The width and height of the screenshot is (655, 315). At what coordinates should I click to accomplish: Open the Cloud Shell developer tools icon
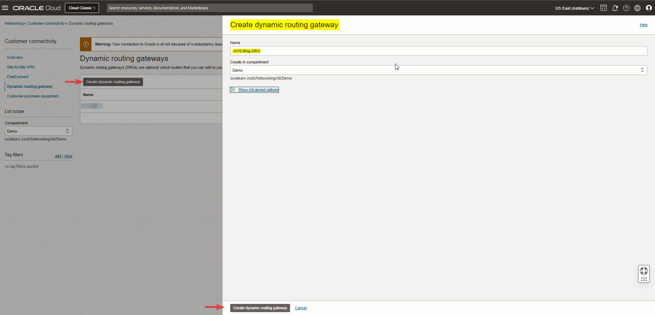pos(603,8)
